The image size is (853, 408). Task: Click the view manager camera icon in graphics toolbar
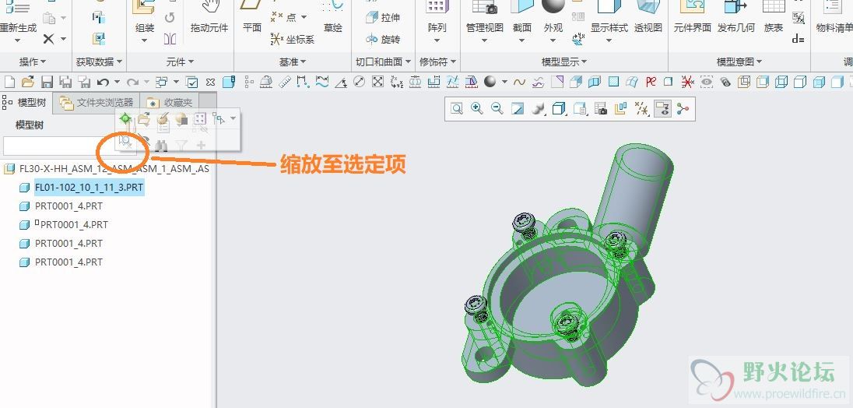(x=601, y=109)
